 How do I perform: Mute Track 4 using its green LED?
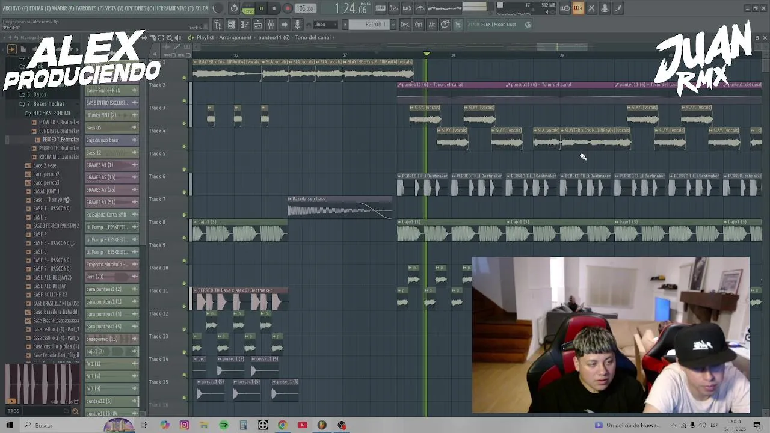pos(184,146)
